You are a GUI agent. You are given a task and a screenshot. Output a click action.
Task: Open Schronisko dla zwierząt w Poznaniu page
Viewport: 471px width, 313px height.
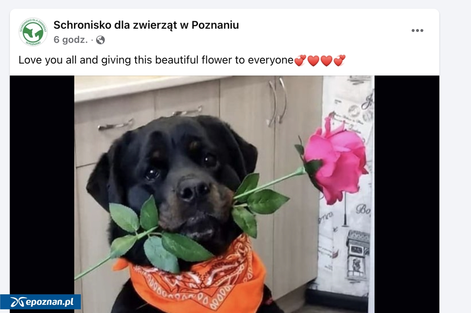[x=146, y=25]
